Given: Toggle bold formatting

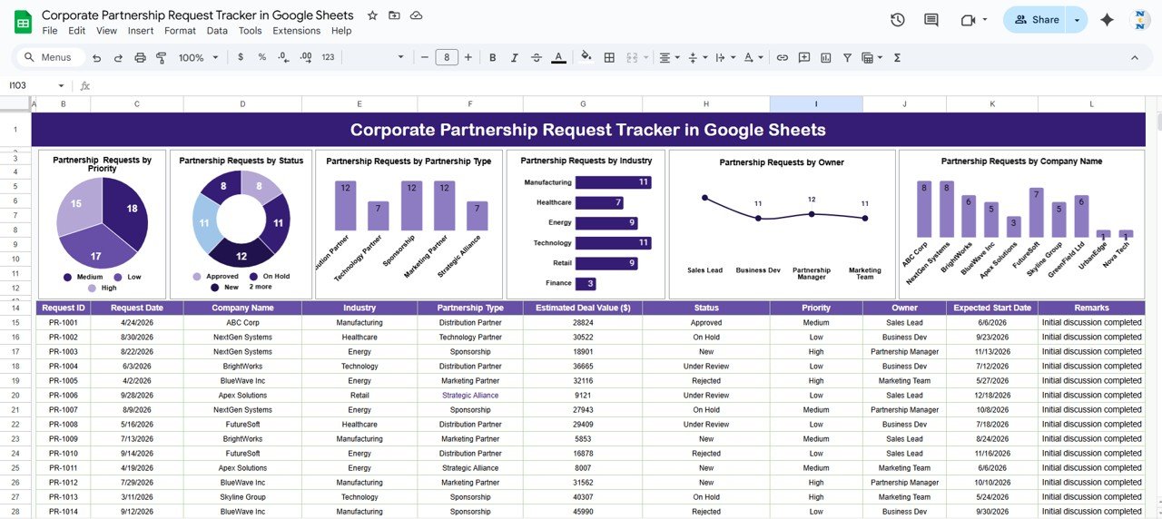Looking at the screenshot, I should (493, 57).
